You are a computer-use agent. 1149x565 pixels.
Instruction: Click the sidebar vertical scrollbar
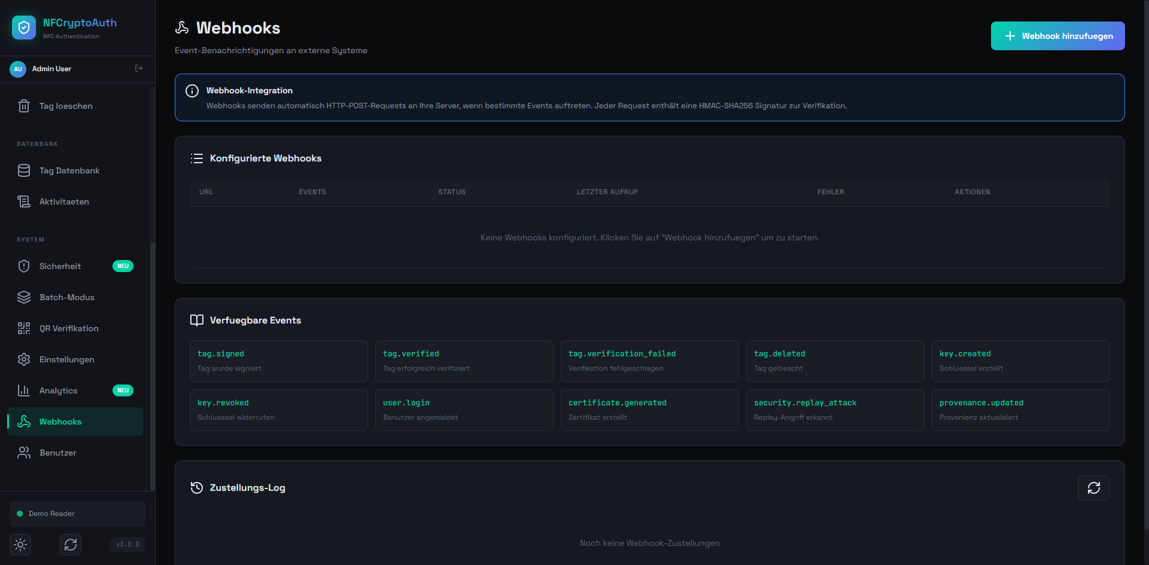[x=152, y=359]
